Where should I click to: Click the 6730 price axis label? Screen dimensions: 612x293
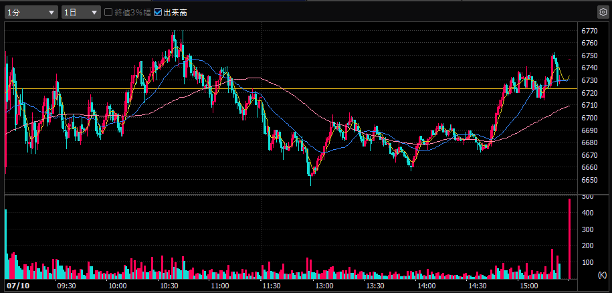589,80
